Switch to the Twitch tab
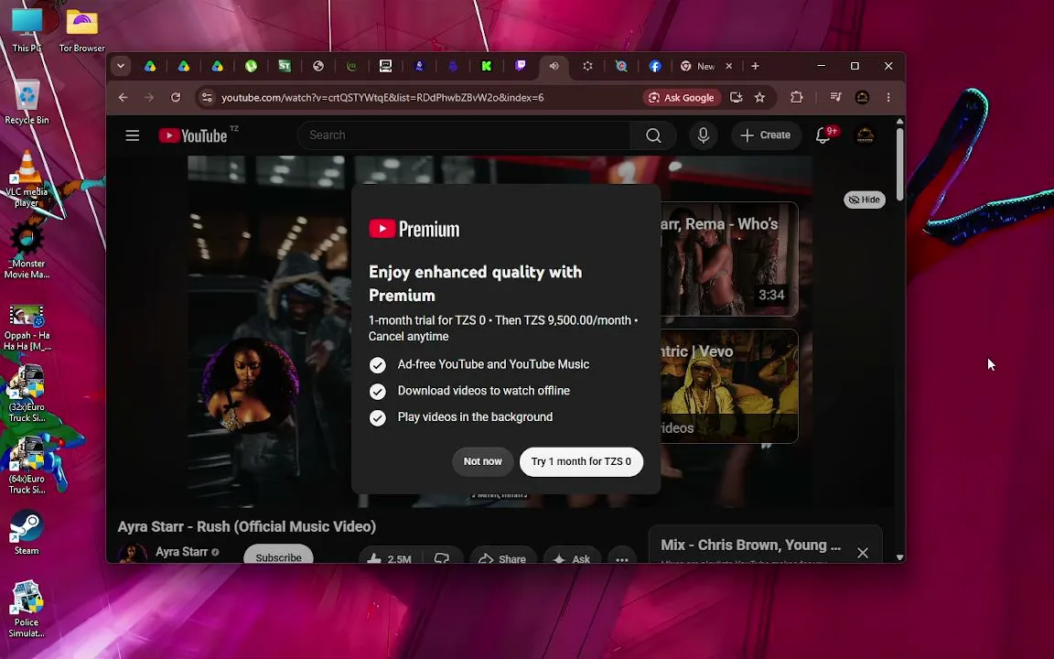 [x=521, y=66]
